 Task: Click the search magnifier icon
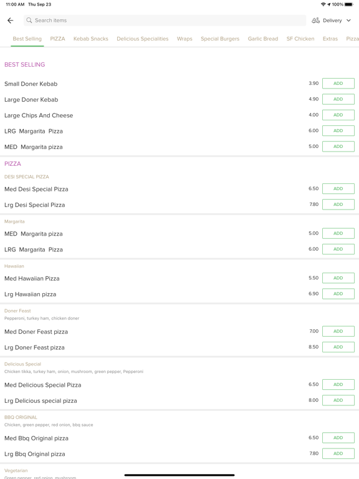pyautogui.click(x=29, y=20)
